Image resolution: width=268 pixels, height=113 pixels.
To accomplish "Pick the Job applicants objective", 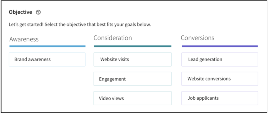I will (x=220, y=98).
